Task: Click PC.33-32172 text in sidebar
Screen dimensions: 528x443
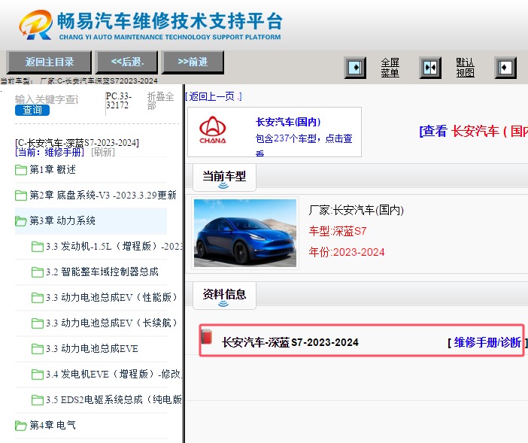Action: point(119,101)
